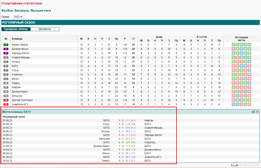The width and height of the screenshot is (261, 168).
Task: Click first last-match badge in Динамо Минск row
Action: (x=234, y=49)
